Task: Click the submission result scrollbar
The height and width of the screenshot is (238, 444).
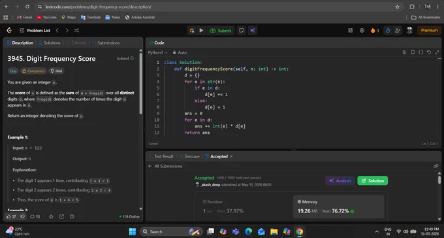Action: click(439, 180)
